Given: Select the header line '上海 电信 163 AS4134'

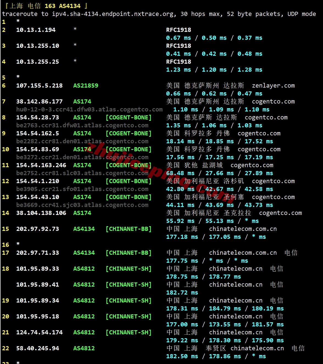Looking at the screenshot, I should pyautogui.click(x=45, y=6).
